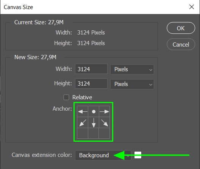
Task: Enable the Relative checkbox
Action: [66, 97]
